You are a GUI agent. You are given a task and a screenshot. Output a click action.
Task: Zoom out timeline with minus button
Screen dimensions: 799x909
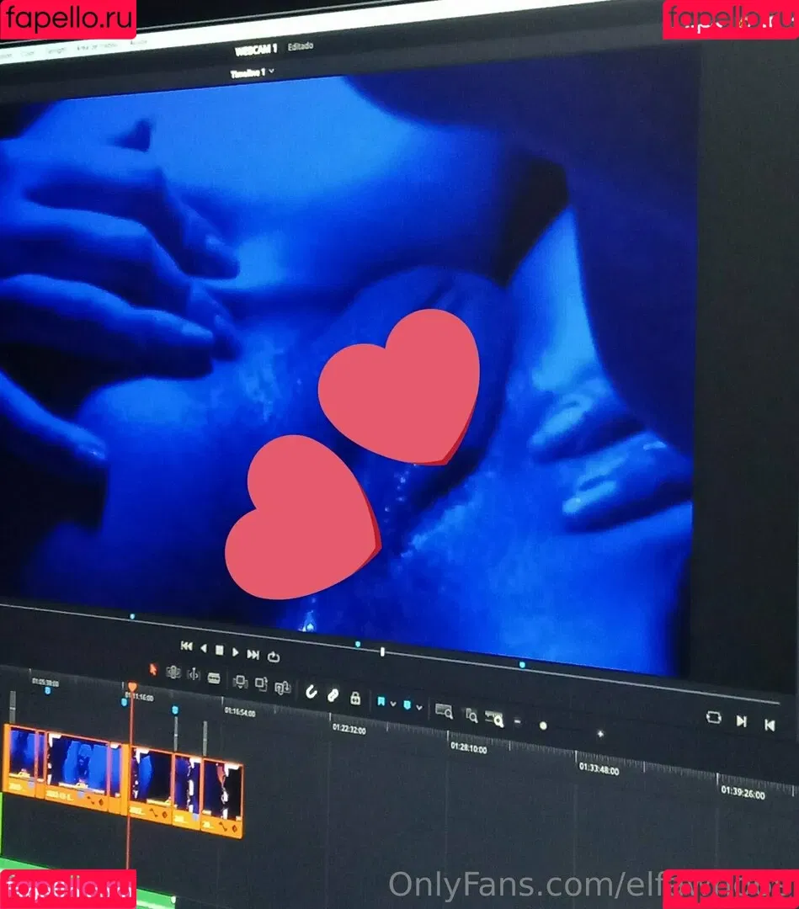coord(518,722)
